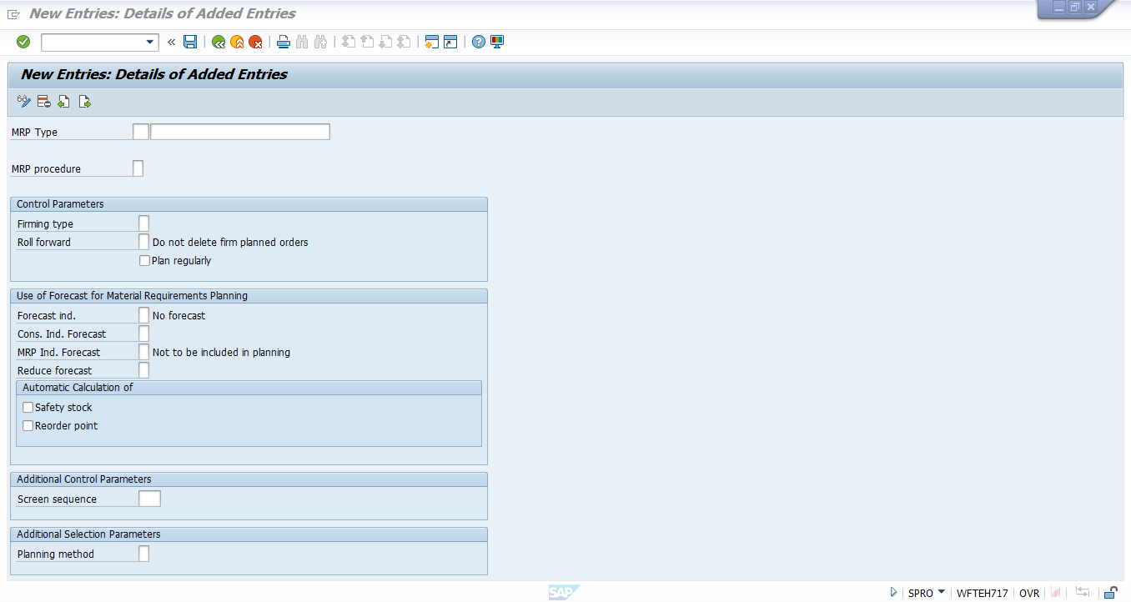1131x602 pixels.
Task: Click the status bar lock icon
Action: tap(1110, 593)
